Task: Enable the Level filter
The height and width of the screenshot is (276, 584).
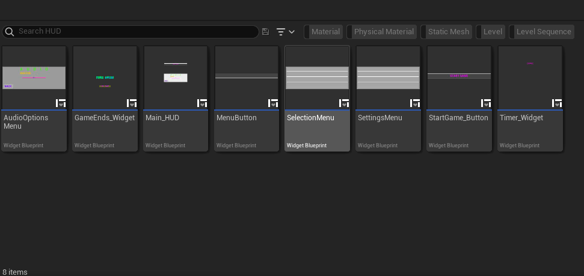Action: (x=493, y=32)
